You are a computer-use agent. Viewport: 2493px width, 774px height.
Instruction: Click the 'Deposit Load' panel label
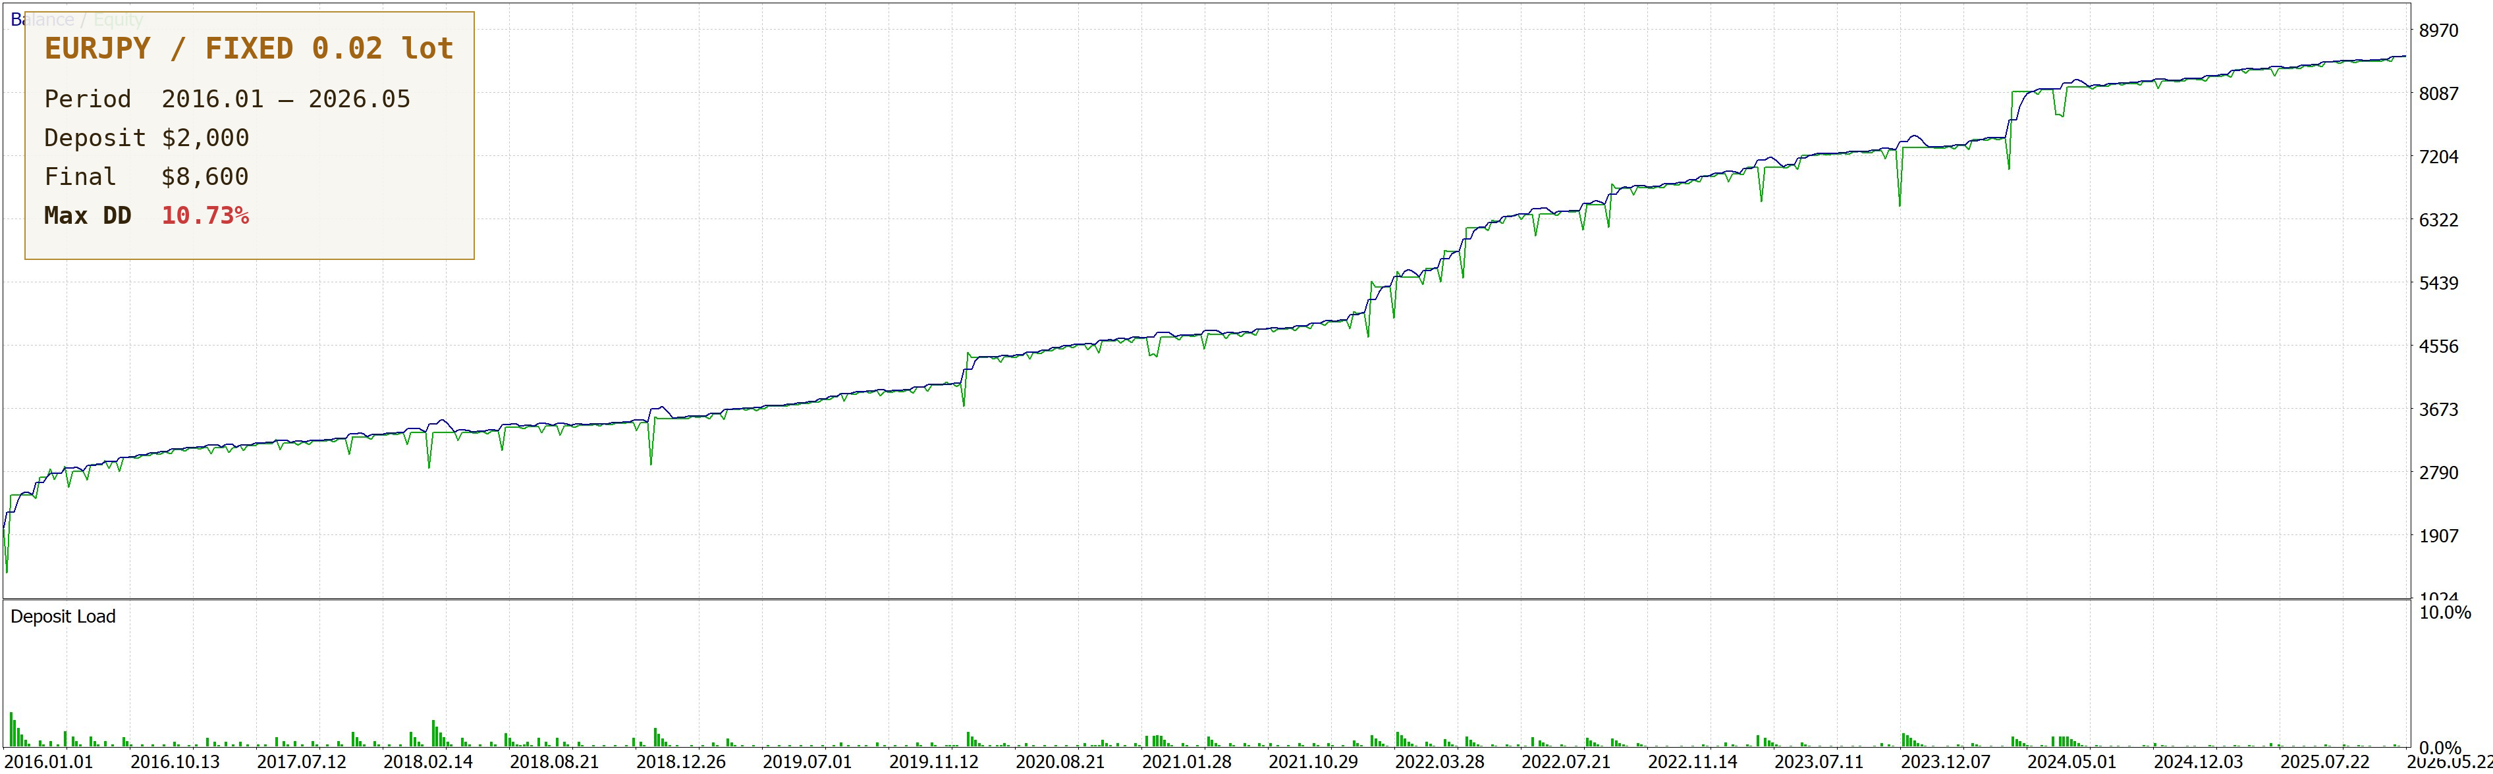click(63, 616)
